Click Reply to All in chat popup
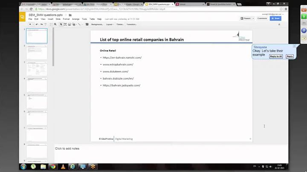The width and height of the screenshot is (307, 172). click(x=276, y=56)
